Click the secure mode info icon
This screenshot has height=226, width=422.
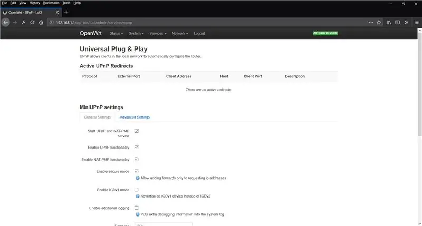click(x=138, y=178)
